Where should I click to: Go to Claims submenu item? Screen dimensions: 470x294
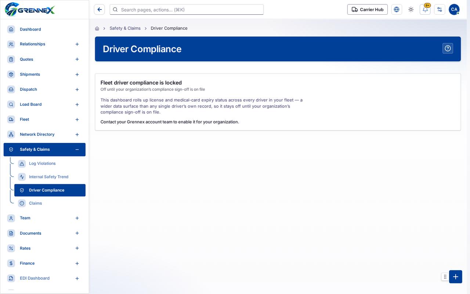coord(35,203)
